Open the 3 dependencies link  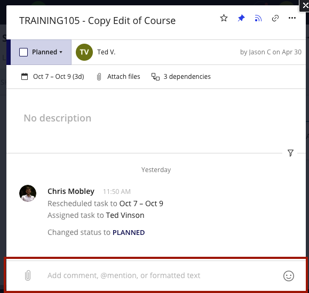click(187, 77)
